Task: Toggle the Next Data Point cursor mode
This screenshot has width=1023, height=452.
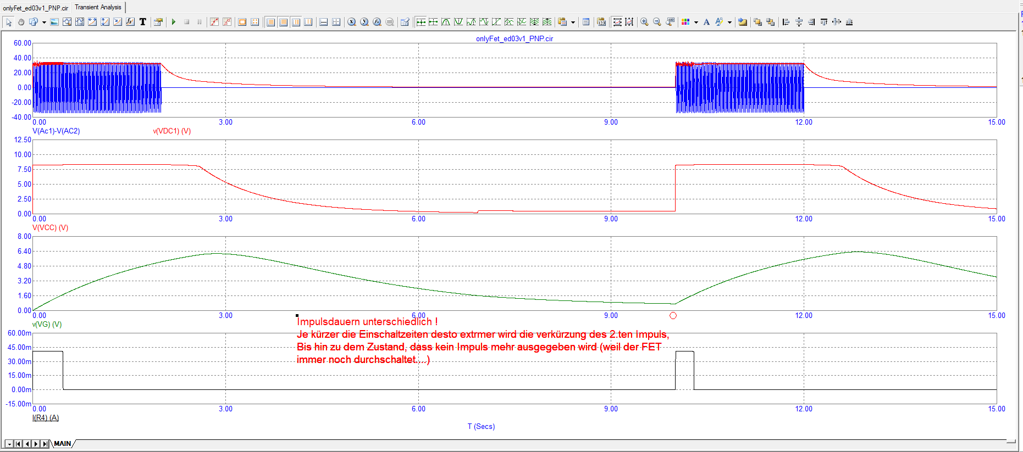Action: click(x=421, y=22)
